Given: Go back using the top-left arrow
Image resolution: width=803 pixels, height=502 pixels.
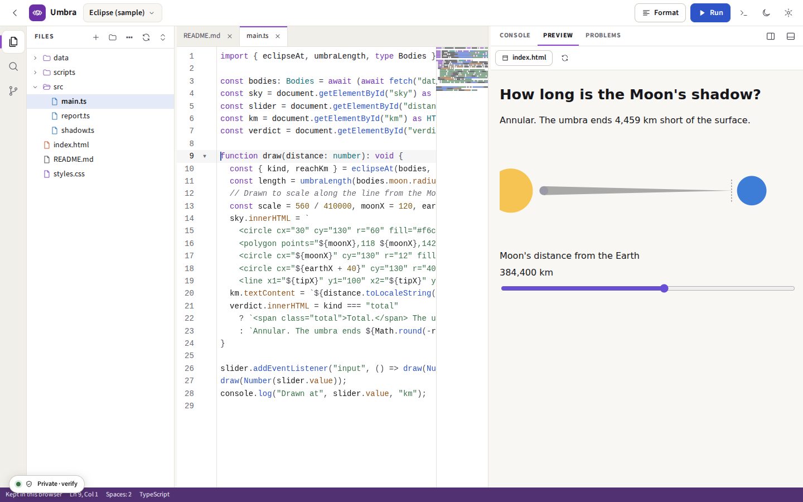Looking at the screenshot, I should tap(15, 13).
